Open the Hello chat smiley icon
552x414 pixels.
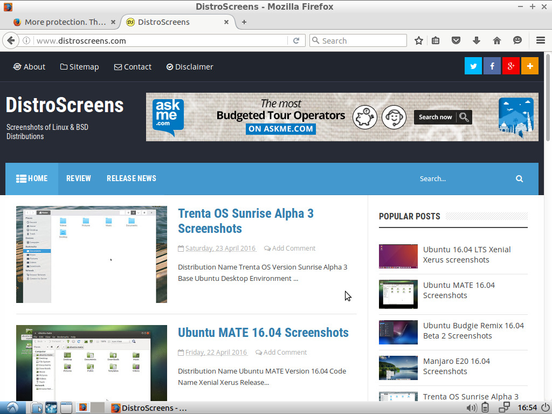pos(517,40)
